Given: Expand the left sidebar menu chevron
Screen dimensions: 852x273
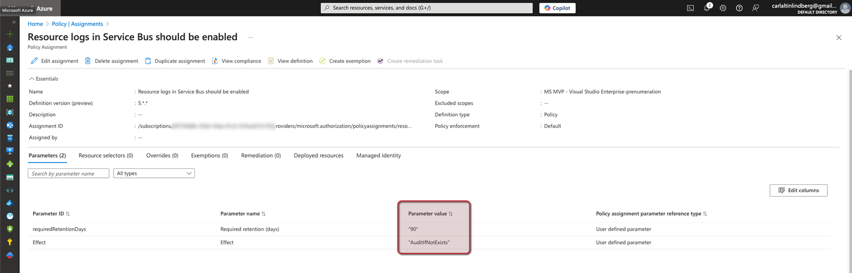Looking at the screenshot, I should point(14,22).
